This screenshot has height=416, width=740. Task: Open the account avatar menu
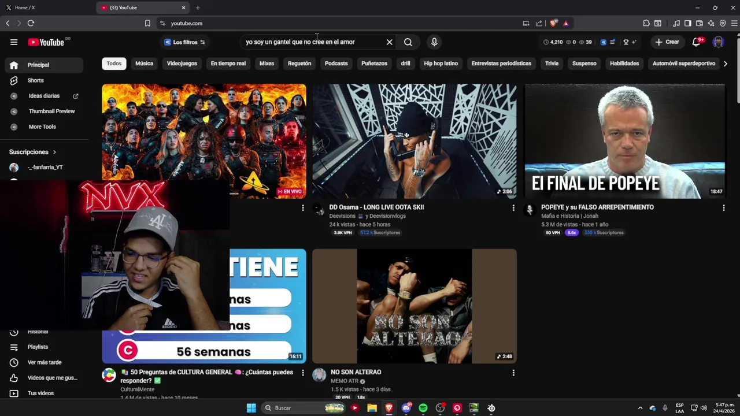718,42
